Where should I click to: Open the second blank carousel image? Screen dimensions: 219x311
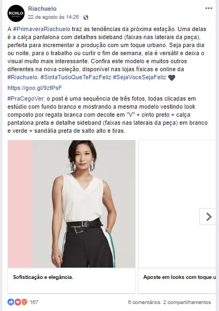(177, 204)
